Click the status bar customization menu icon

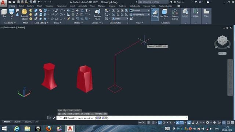[x=232, y=122]
